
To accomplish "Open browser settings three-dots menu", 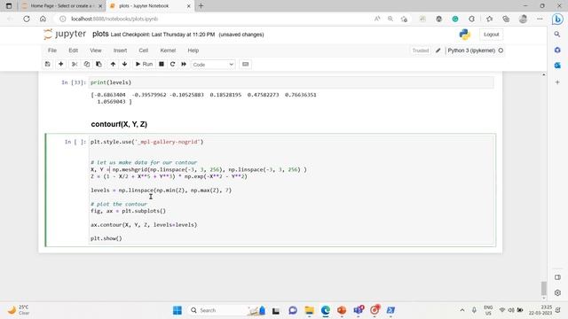I will [540, 19].
